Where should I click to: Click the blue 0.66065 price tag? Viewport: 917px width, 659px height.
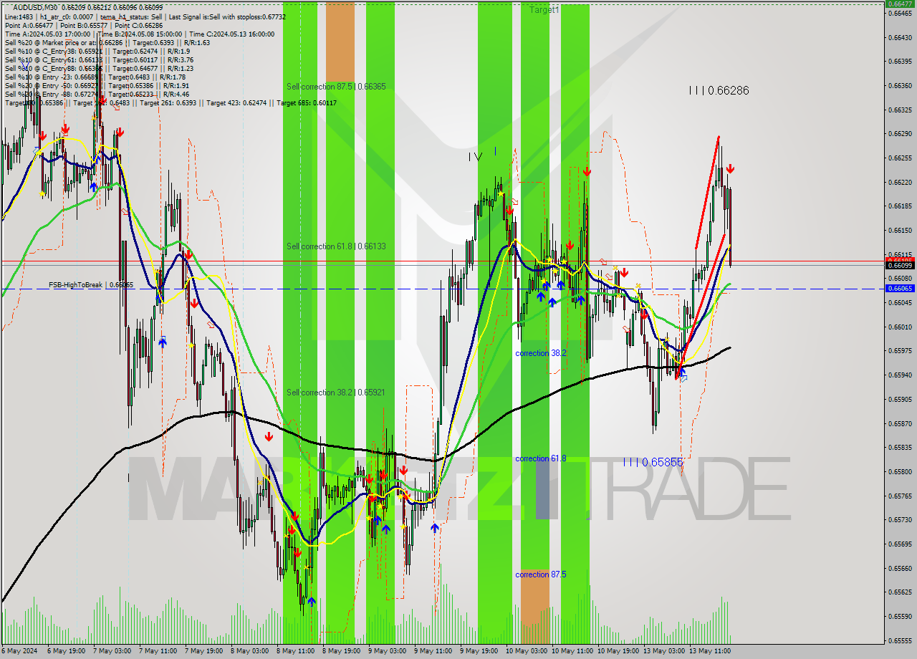(901, 288)
